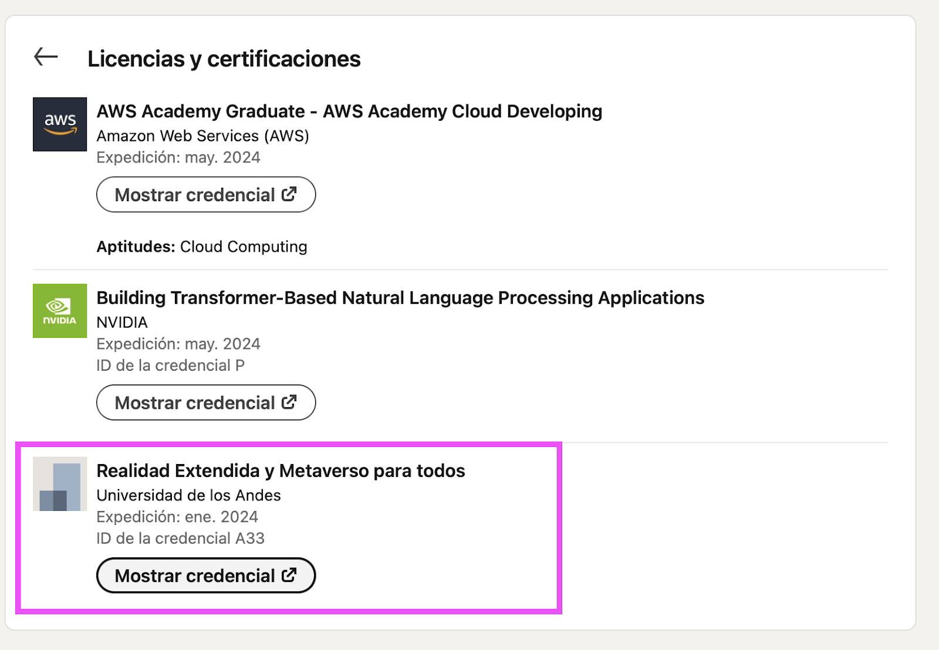Image resolution: width=939 pixels, height=650 pixels.
Task: Click the Licencias y certificaciones heading
Action: (x=224, y=59)
